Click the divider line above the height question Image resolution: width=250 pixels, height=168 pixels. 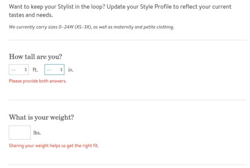(x=127, y=40)
